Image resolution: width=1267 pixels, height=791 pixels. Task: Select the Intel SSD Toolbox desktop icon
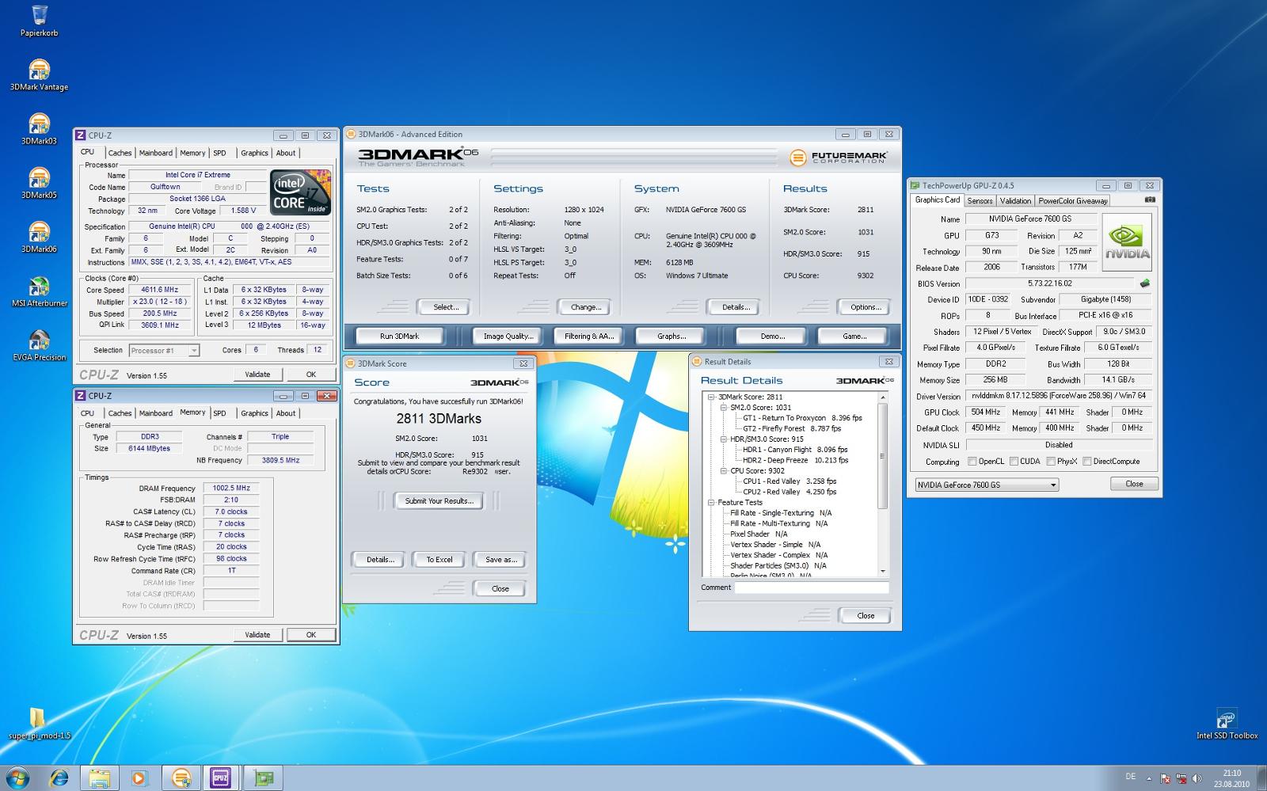pos(1227,724)
